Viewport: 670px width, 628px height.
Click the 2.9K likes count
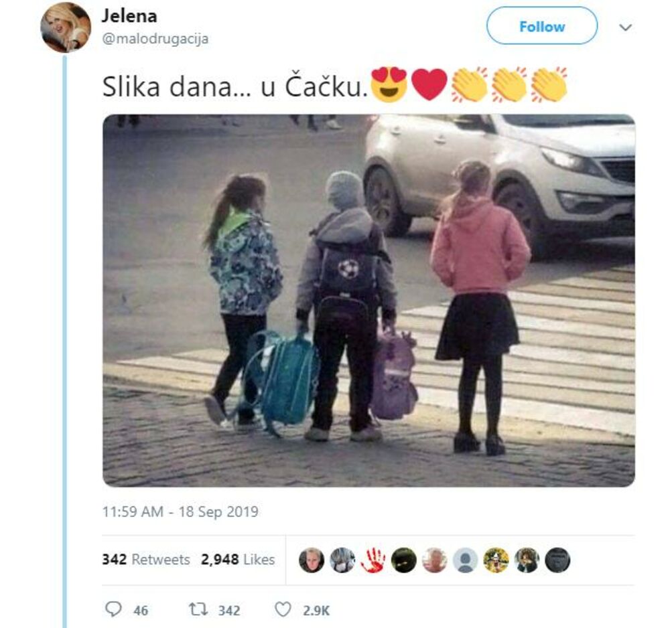[x=316, y=611]
